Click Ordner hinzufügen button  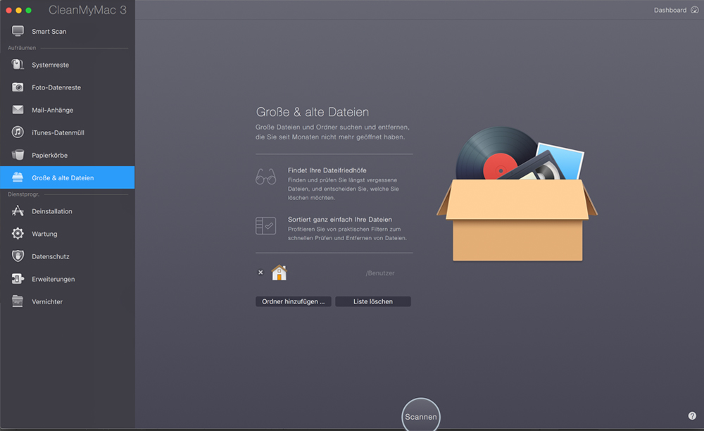click(293, 301)
